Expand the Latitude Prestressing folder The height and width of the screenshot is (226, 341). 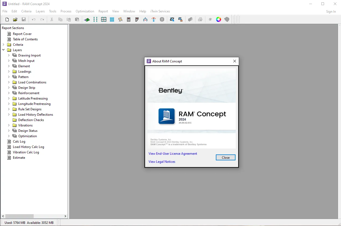tap(9, 98)
